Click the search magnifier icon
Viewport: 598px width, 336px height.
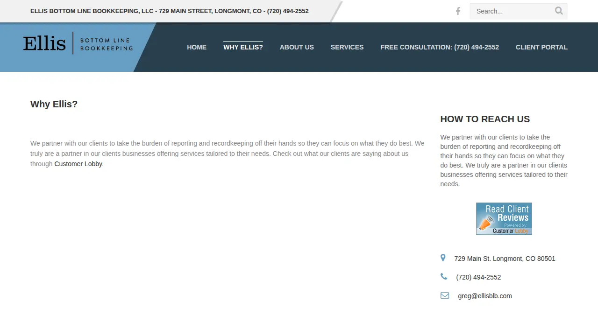coord(559,11)
